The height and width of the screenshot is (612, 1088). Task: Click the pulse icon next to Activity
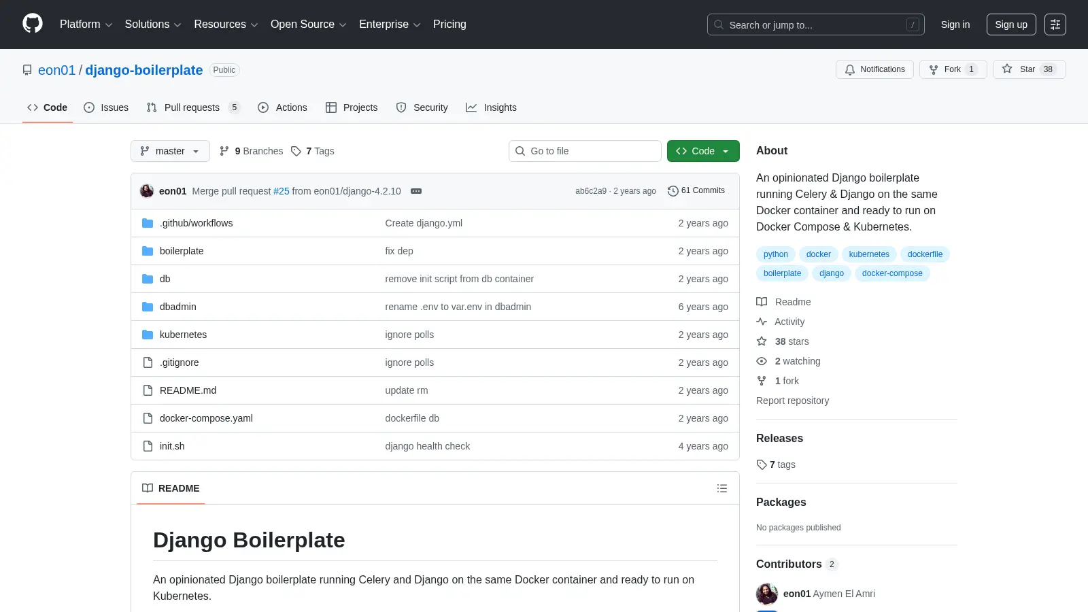click(762, 322)
